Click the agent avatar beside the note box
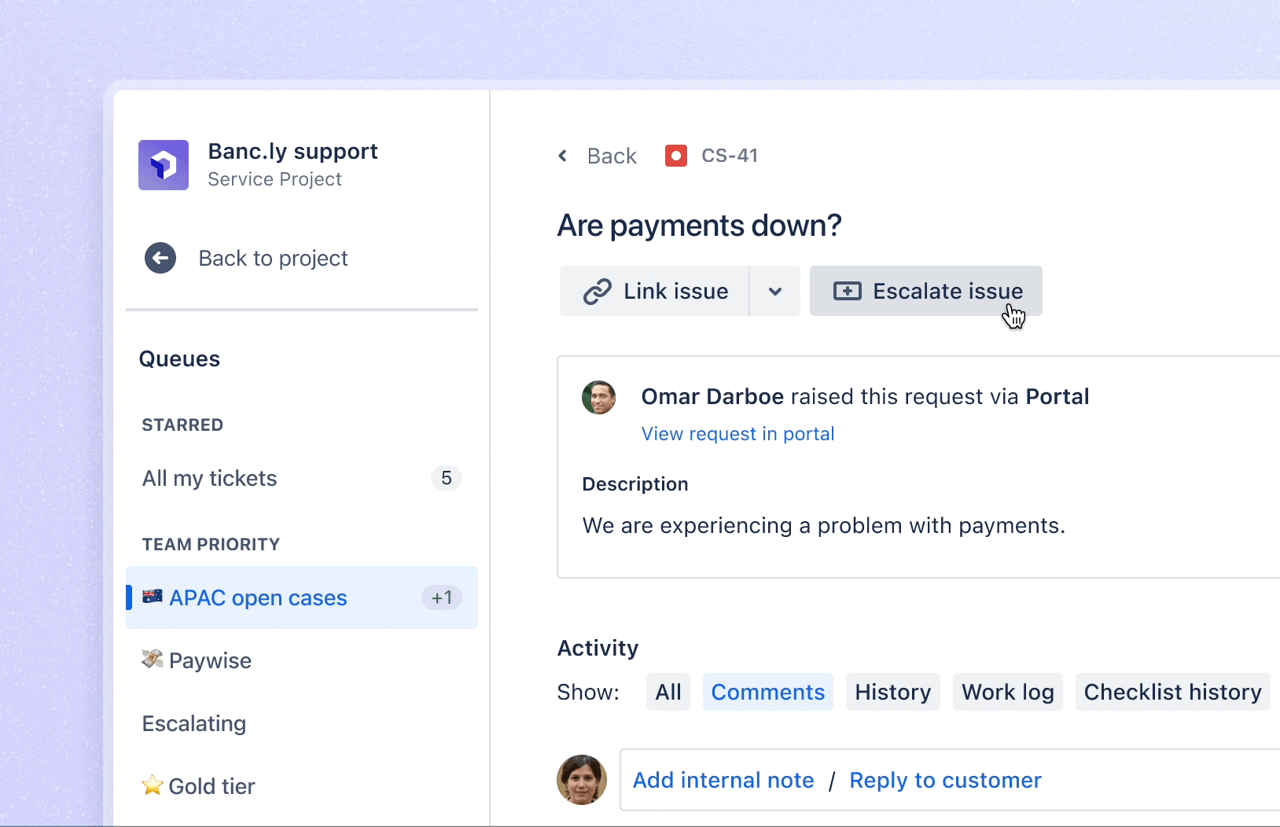Viewport: 1280px width, 827px height. click(x=581, y=780)
